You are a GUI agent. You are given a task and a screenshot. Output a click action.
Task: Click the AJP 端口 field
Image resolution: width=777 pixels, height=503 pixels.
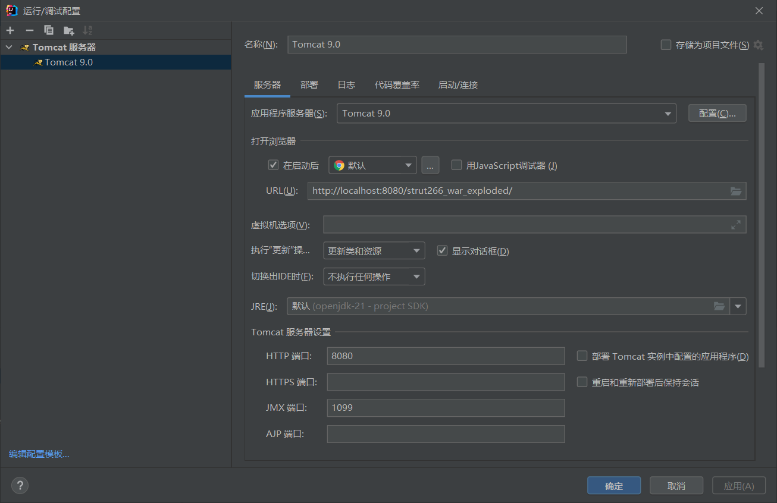click(x=446, y=434)
